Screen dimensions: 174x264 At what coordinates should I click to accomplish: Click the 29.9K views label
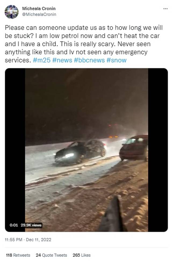(x=31, y=225)
